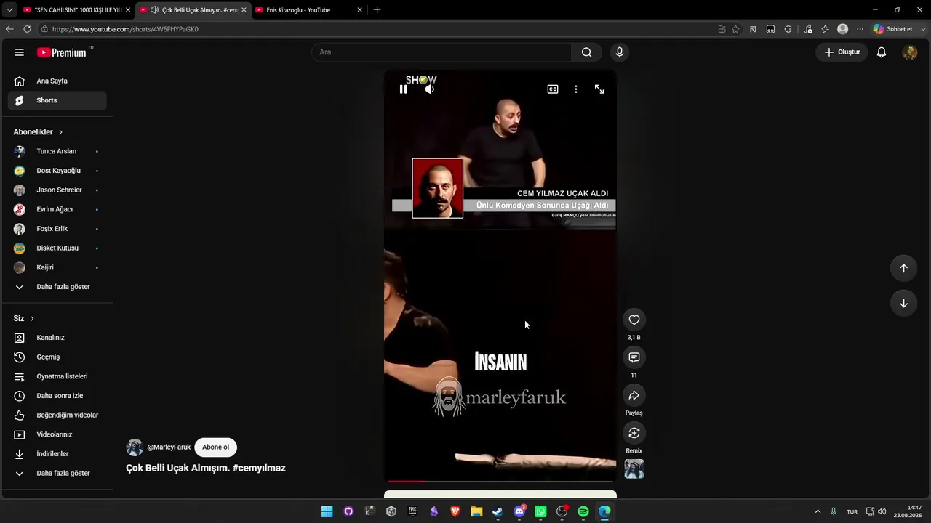Click the Oluştur create button
Screen dimensions: 931x523
tap(842, 52)
